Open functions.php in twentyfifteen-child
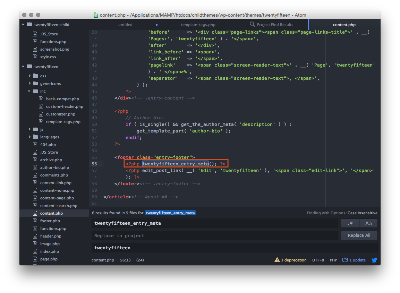The width and height of the screenshot is (400, 293). point(53,42)
